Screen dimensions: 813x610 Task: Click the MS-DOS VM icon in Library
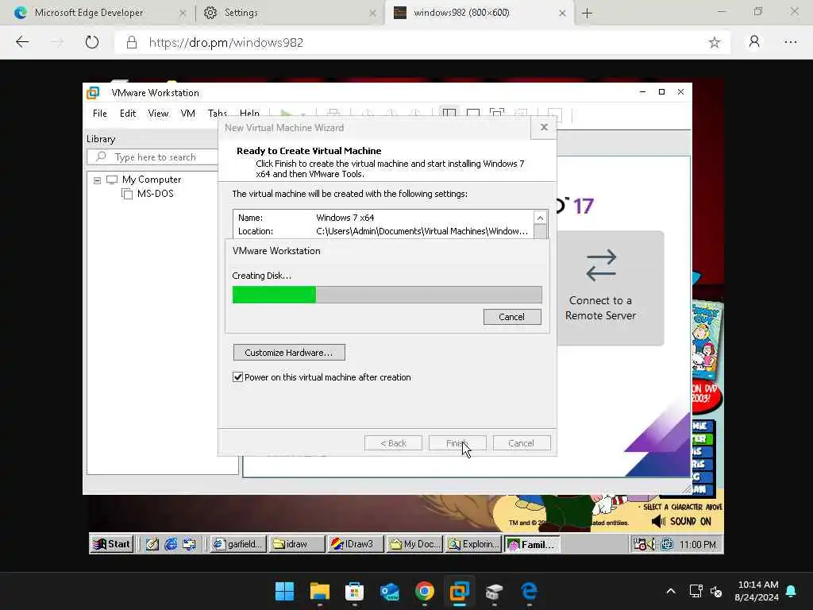127,194
